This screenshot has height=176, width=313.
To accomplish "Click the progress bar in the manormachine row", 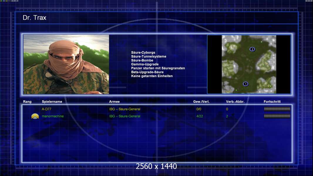I will pyautogui.click(x=277, y=116).
